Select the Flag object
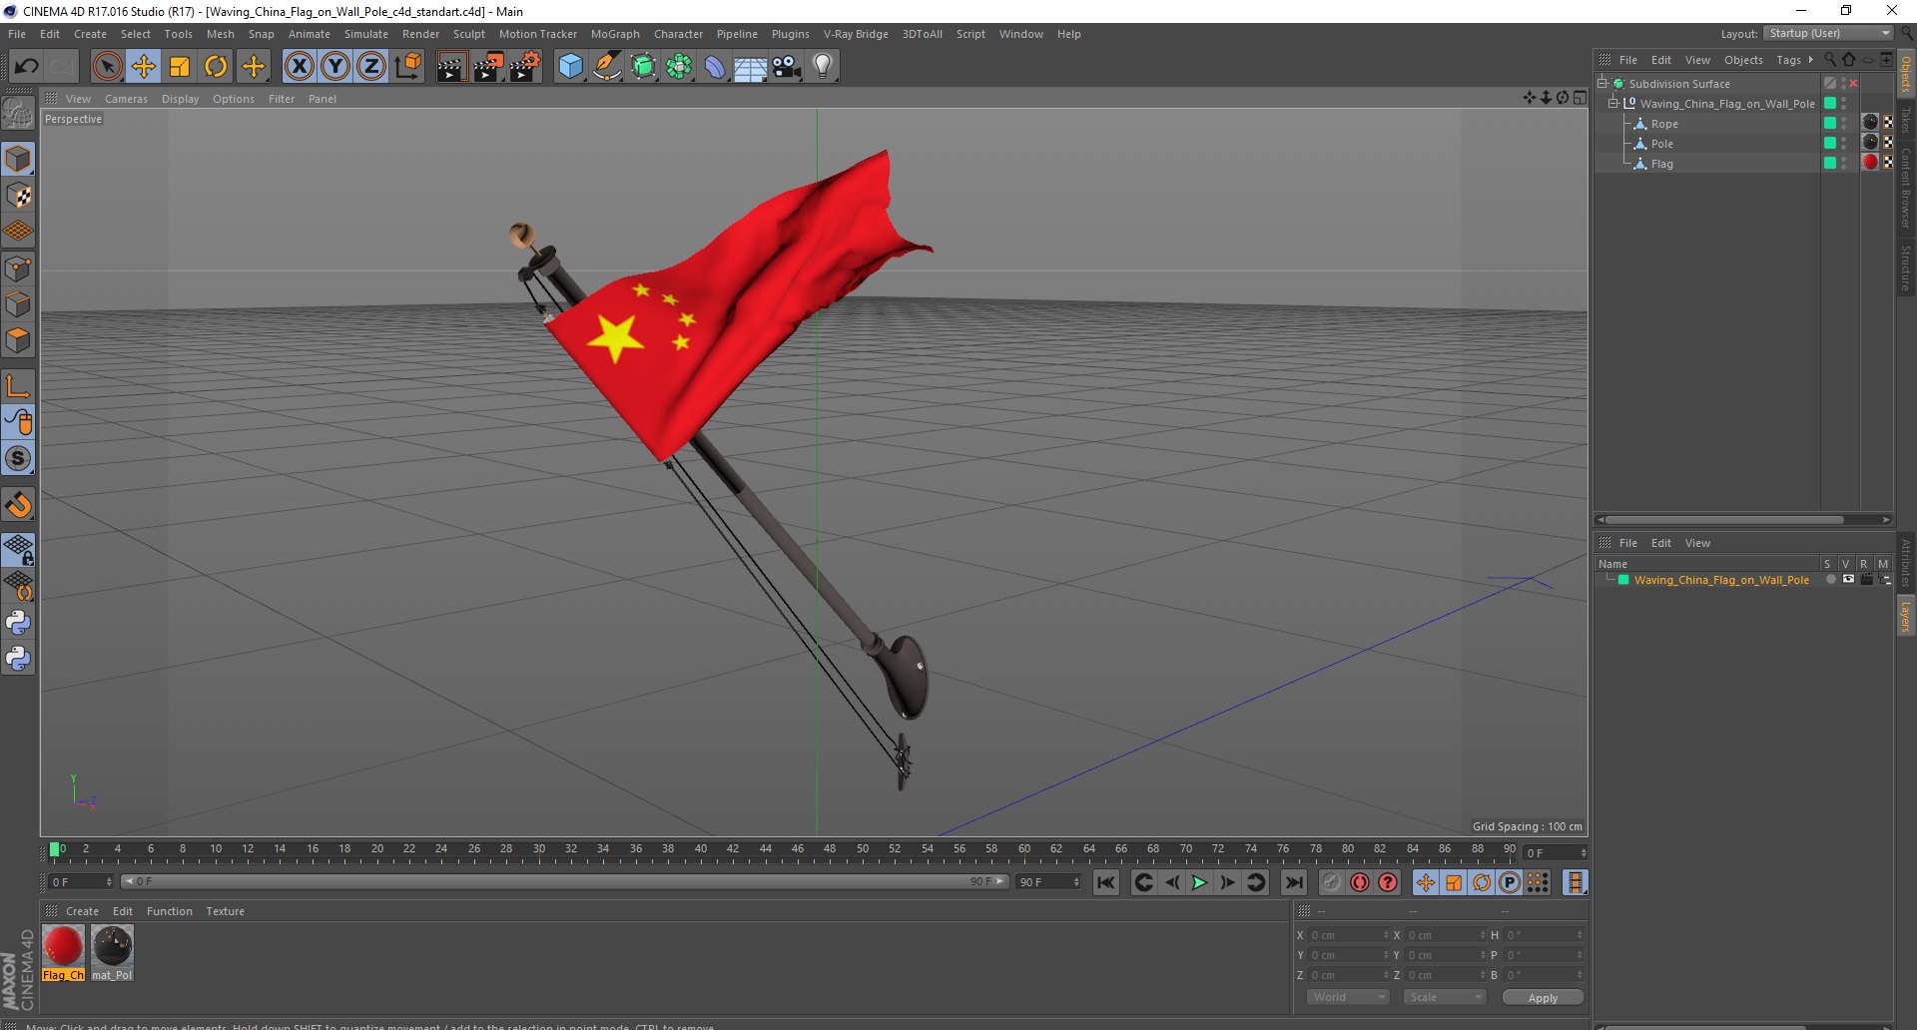This screenshot has height=1030, width=1919. [1661, 164]
